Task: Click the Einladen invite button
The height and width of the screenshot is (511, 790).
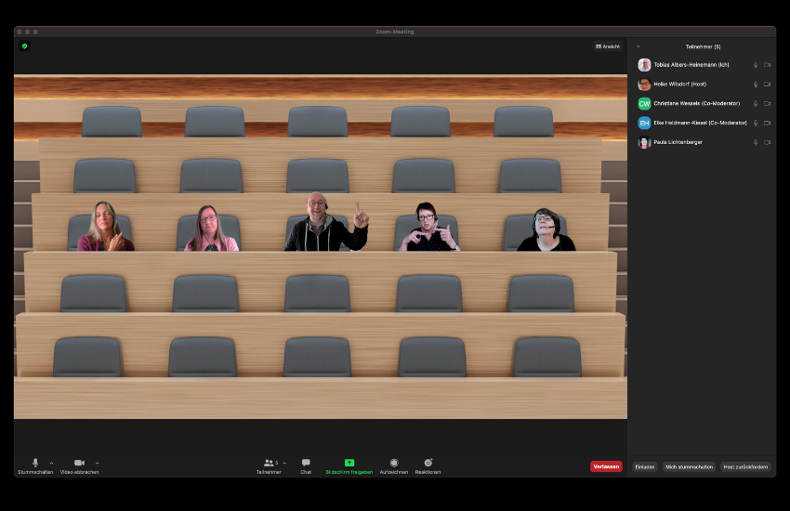Action: [x=645, y=466]
